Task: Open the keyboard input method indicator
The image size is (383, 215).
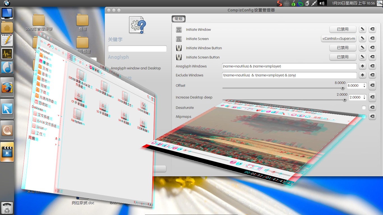Action: [286, 3]
